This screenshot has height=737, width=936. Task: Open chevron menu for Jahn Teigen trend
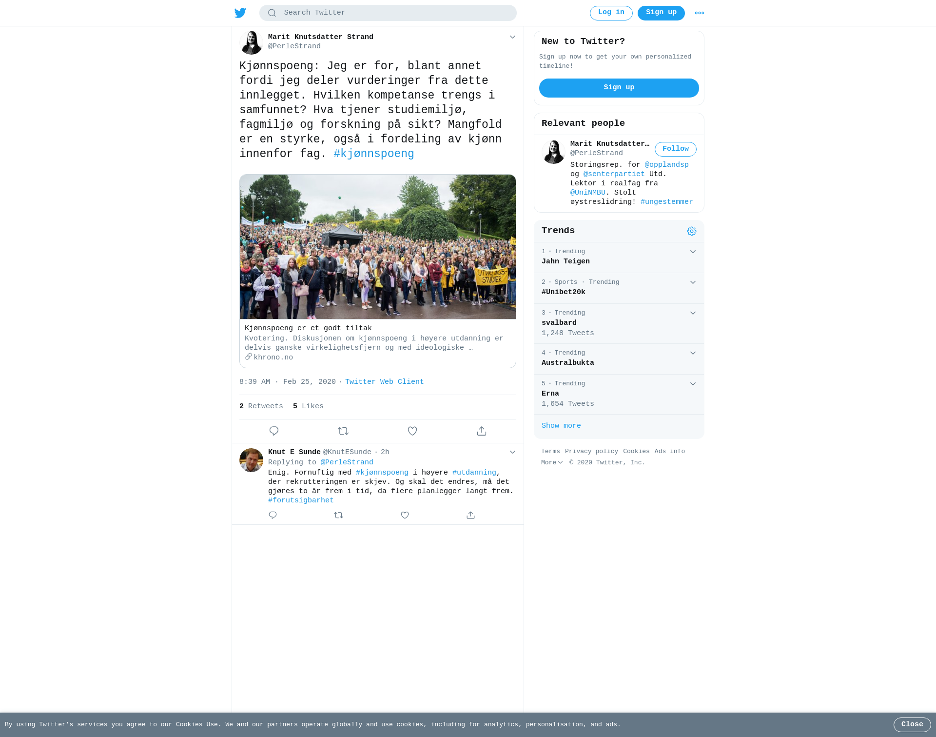(693, 252)
